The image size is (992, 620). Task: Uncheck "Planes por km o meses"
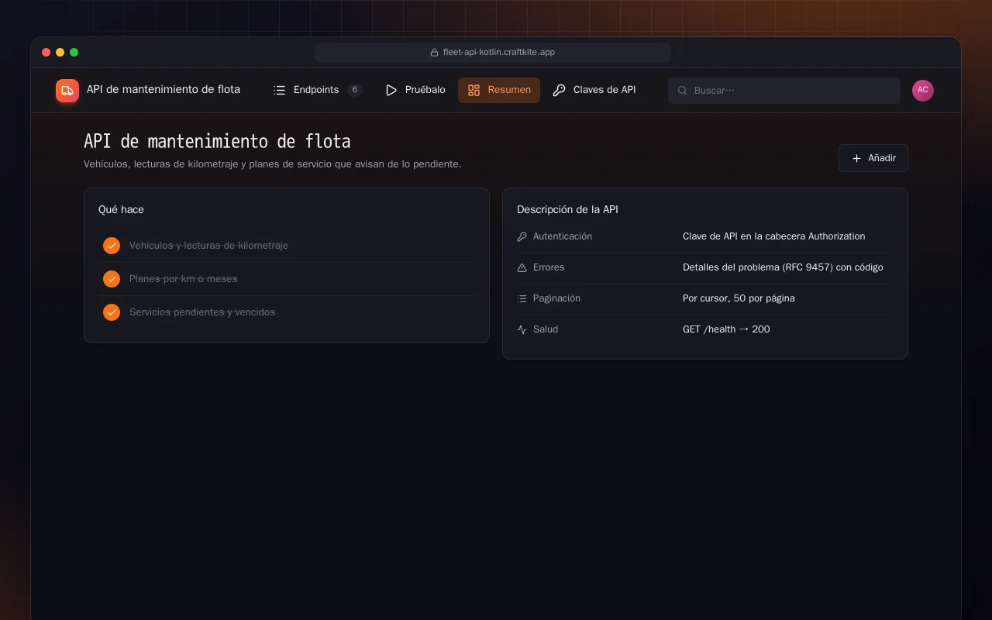tap(112, 279)
